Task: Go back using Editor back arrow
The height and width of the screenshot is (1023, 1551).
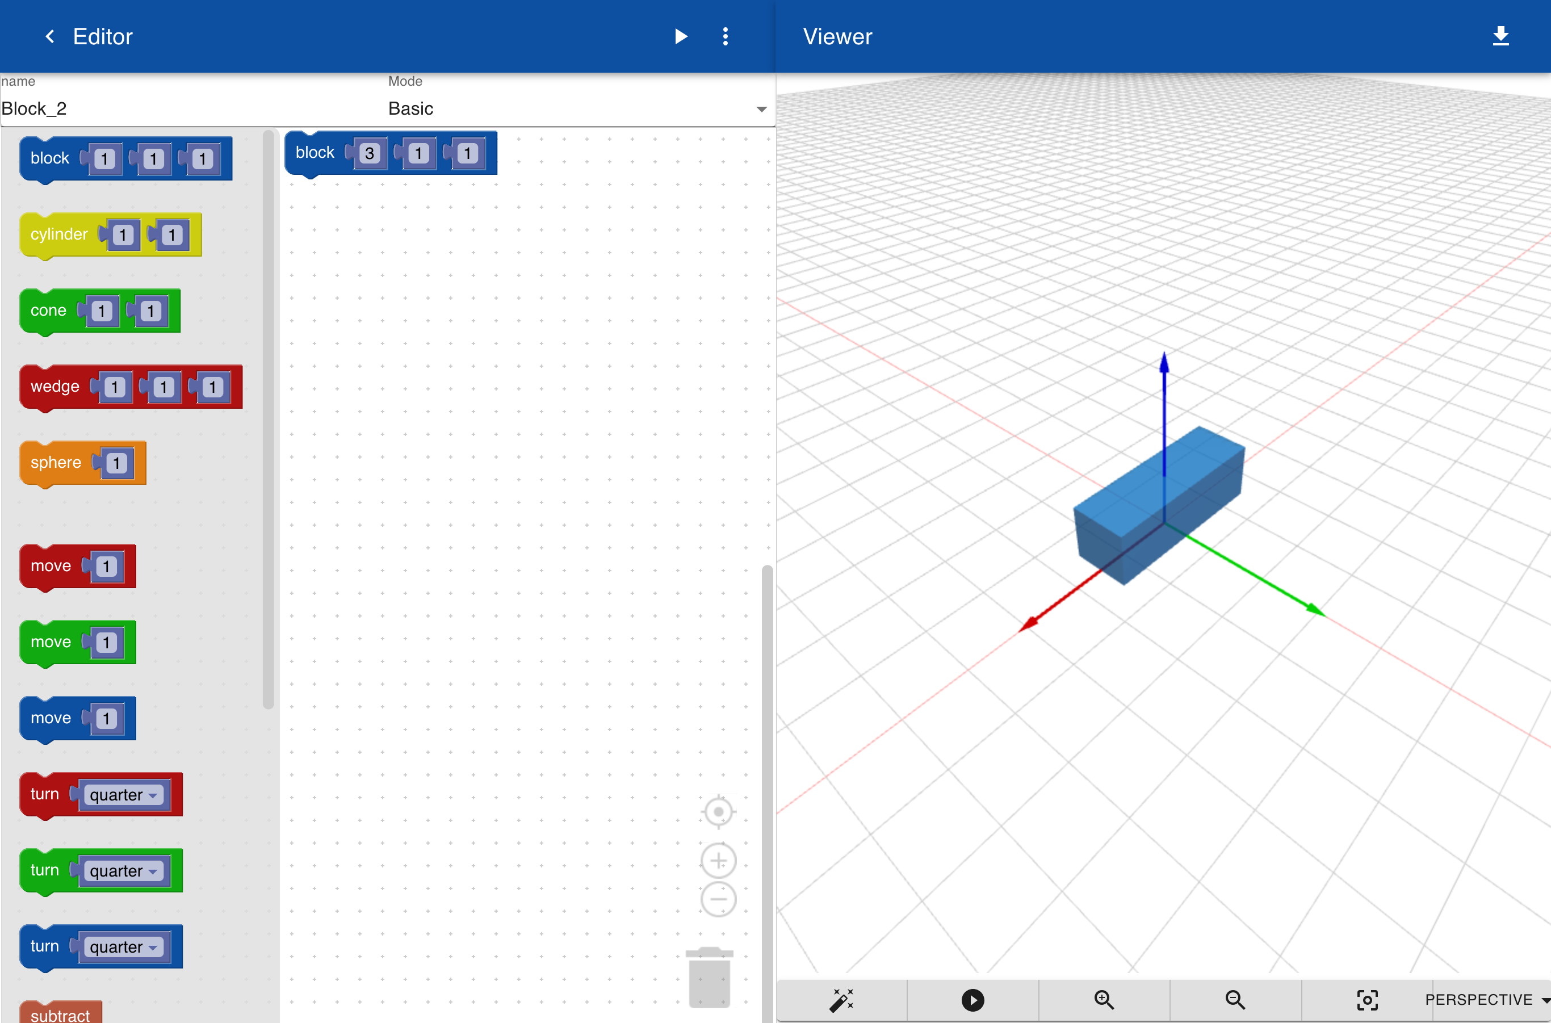Action: (x=49, y=36)
